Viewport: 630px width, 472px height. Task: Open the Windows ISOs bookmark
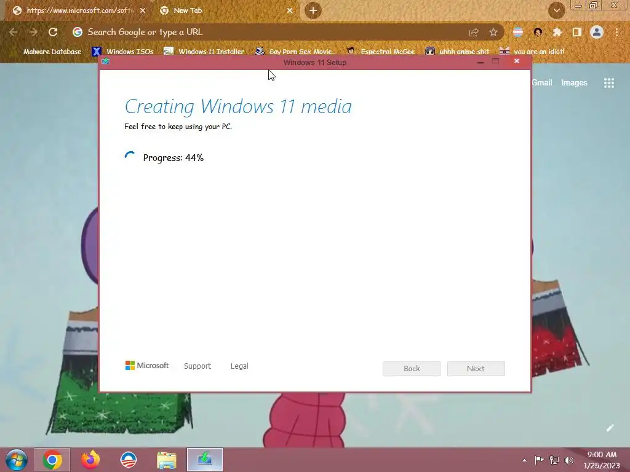click(123, 52)
